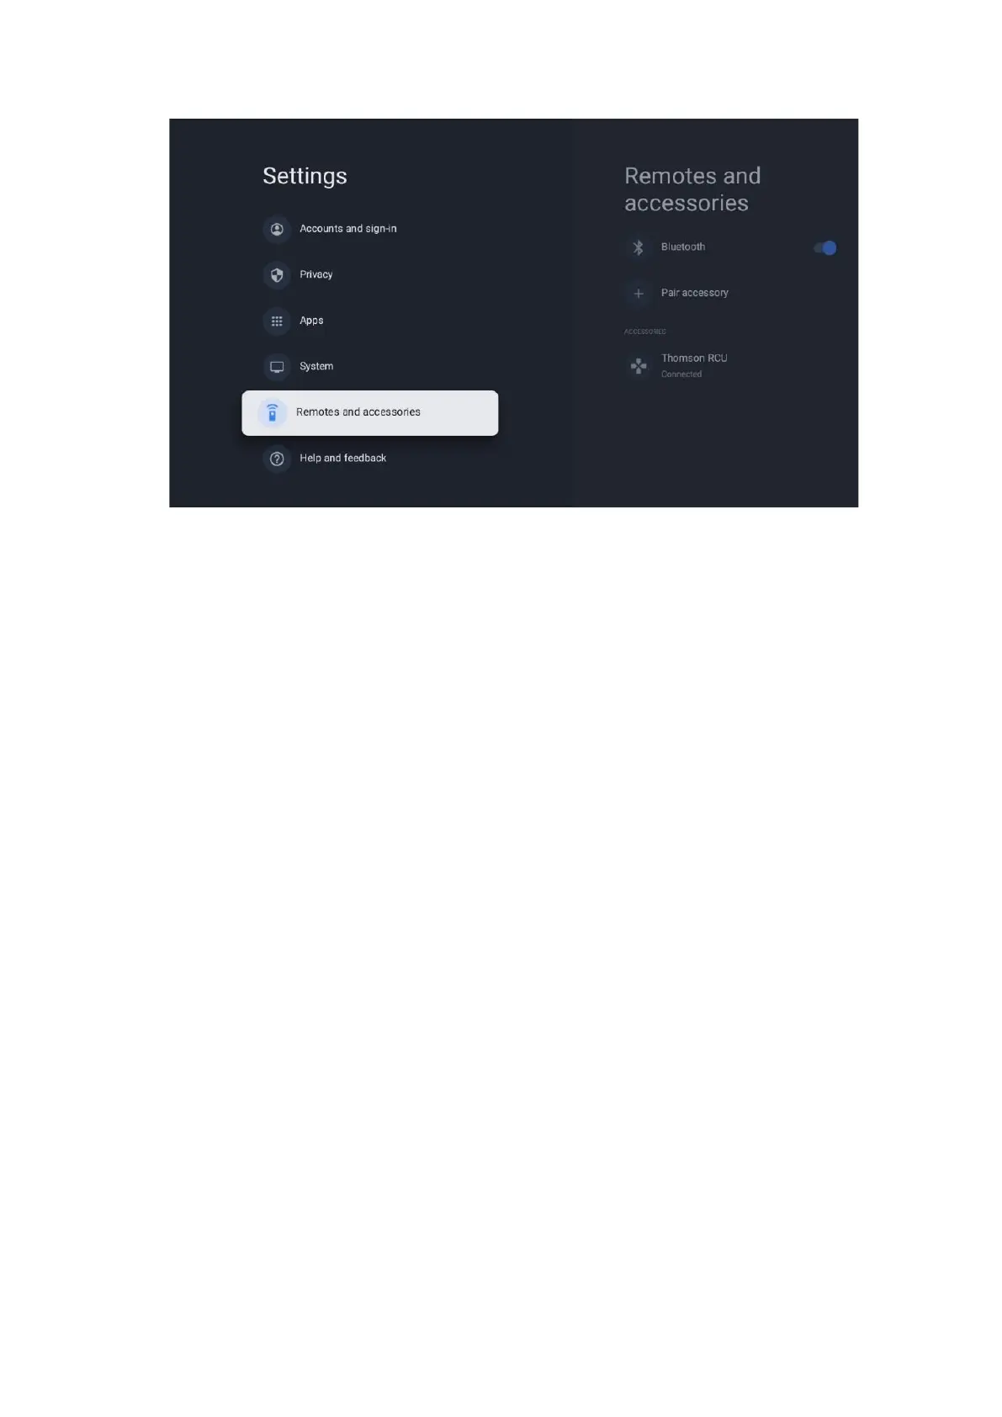Click the Privacy shield icon
The height and width of the screenshot is (1417, 1002).
(x=277, y=275)
